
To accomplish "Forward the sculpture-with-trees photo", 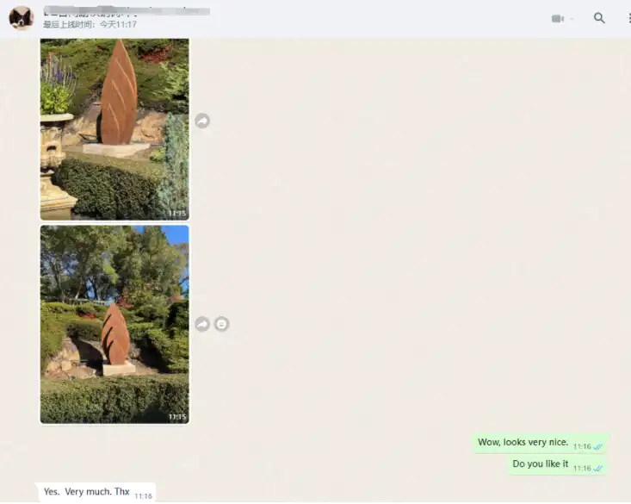I will [202, 324].
